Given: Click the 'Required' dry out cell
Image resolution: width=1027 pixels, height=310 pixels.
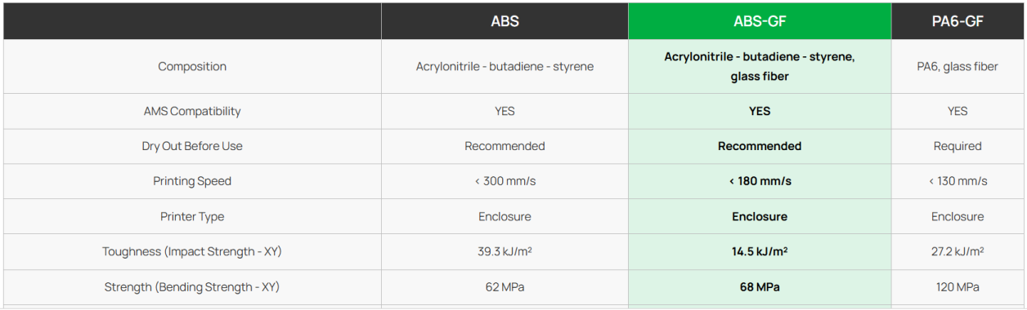Looking at the screenshot, I should click(x=957, y=146).
